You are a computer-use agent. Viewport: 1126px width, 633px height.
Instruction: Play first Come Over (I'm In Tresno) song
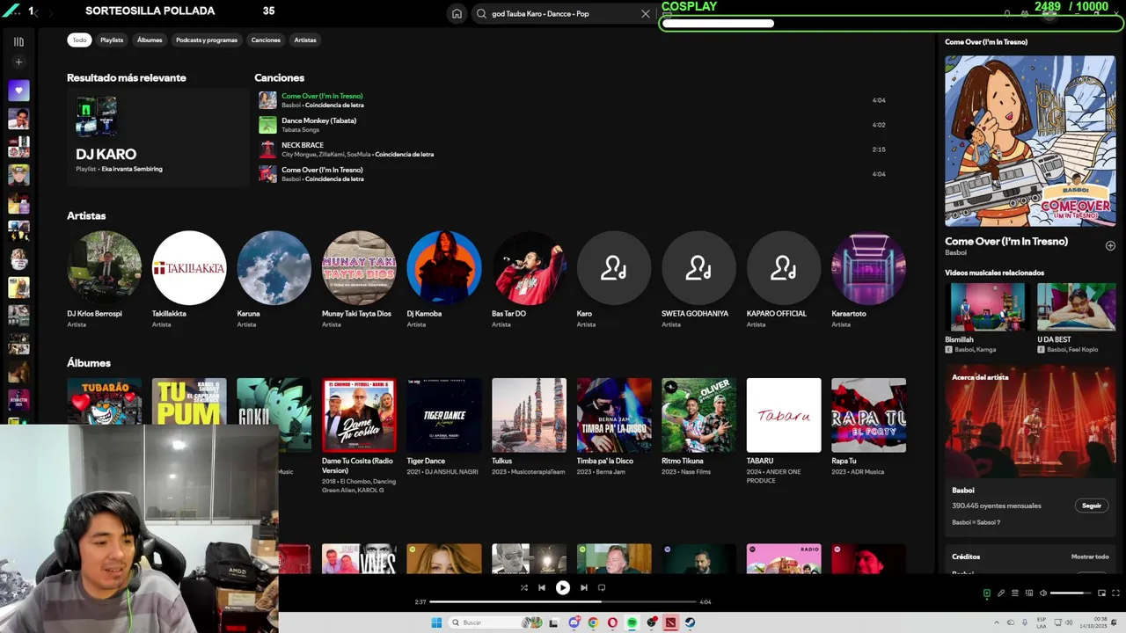(x=572, y=100)
